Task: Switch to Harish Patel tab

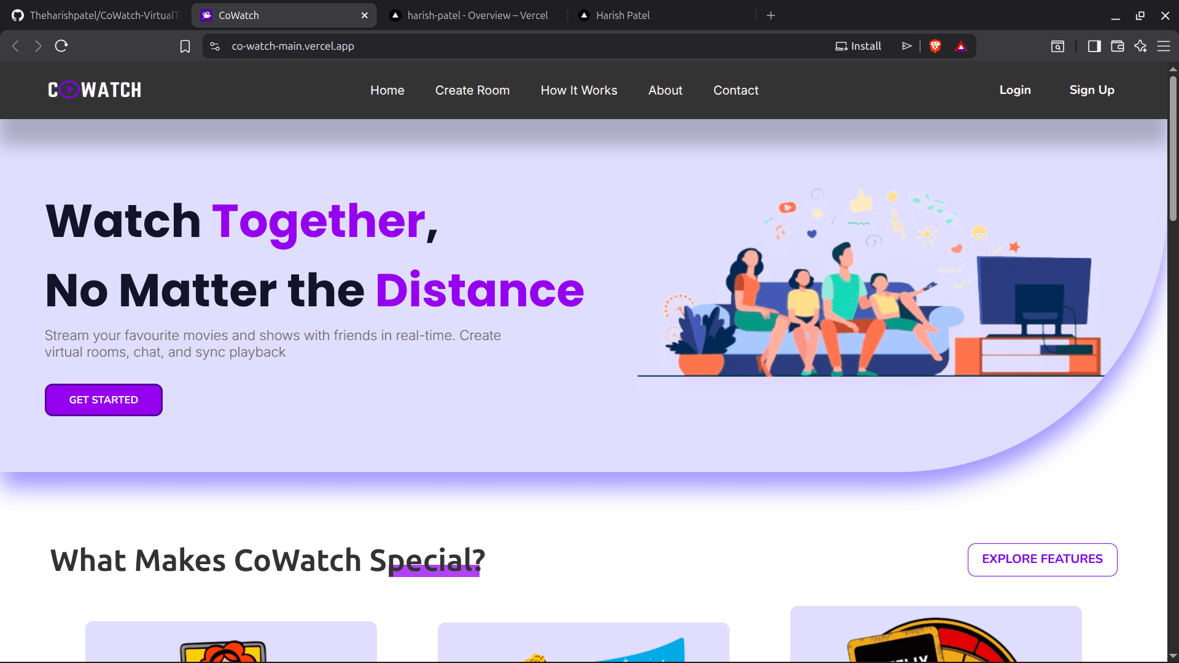Action: point(663,15)
